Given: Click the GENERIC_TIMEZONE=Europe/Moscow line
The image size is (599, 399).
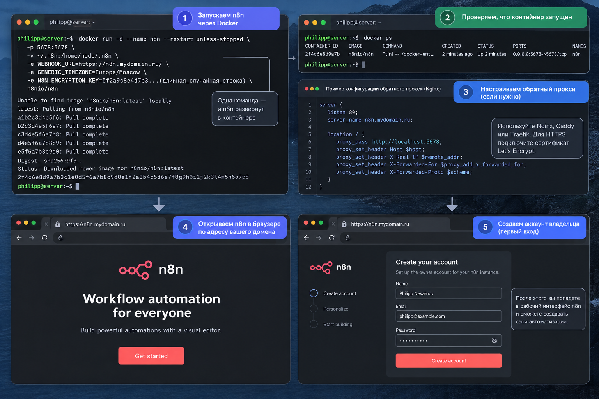Looking at the screenshot, I should 87,72.
